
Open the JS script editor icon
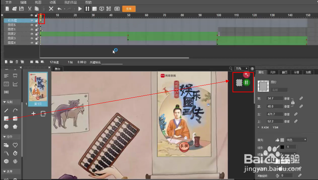[117, 9]
